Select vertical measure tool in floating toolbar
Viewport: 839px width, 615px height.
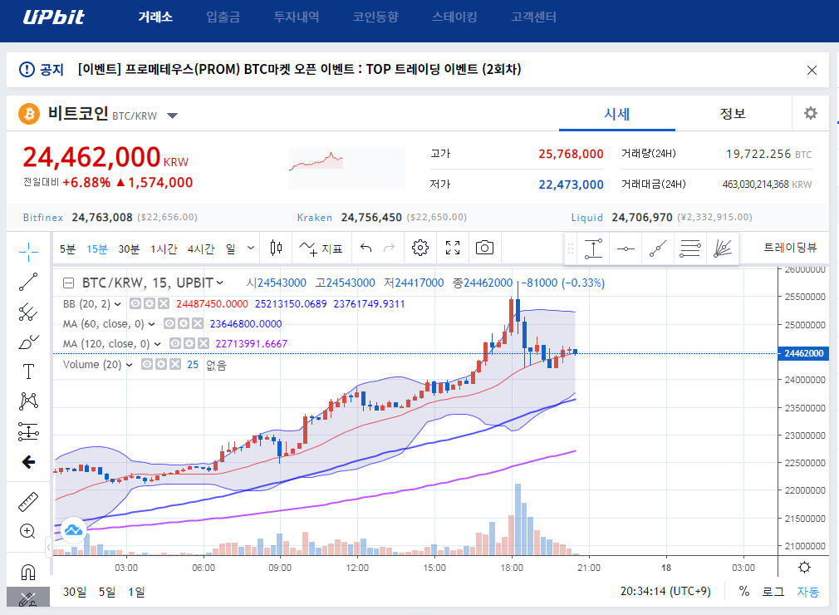pyautogui.click(x=593, y=248)
